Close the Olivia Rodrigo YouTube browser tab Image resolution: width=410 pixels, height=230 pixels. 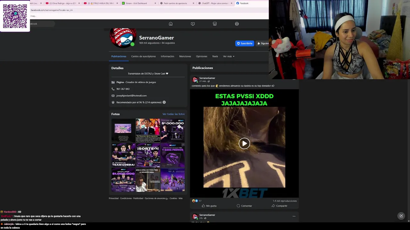pos(79,3)
